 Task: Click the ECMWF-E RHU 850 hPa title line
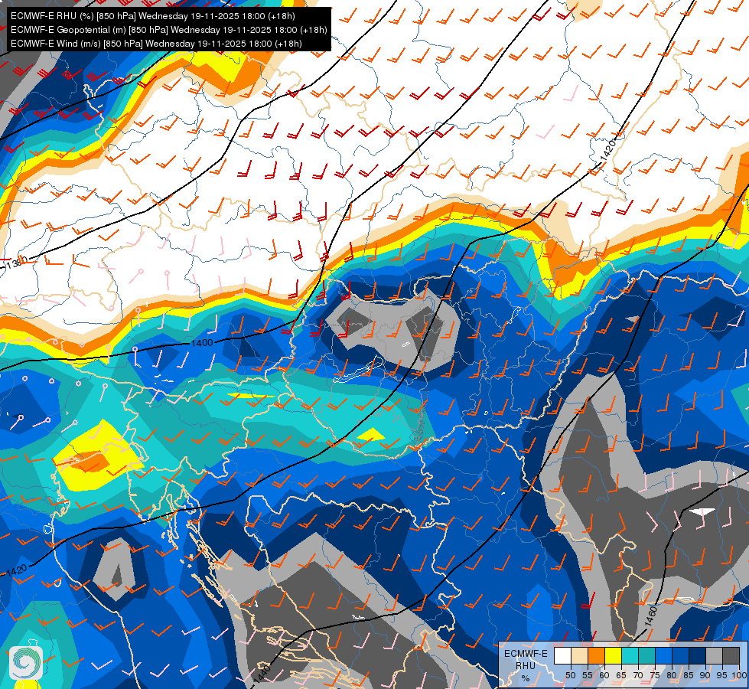(153, 16)
